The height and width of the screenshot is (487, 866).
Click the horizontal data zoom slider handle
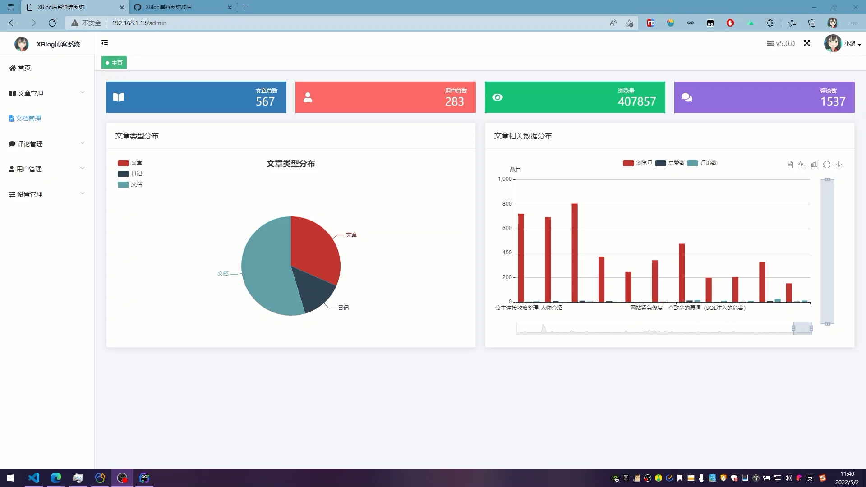793,328
